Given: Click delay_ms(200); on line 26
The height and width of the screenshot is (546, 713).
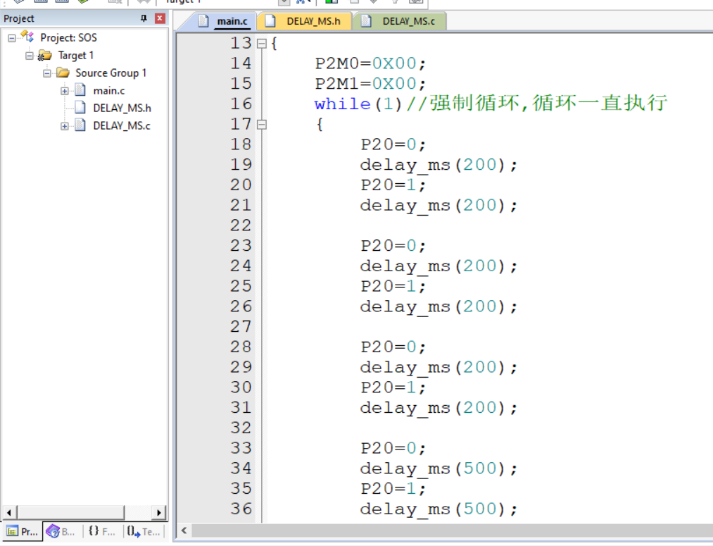Looking at the screenshot, I should tap(438, 306).
